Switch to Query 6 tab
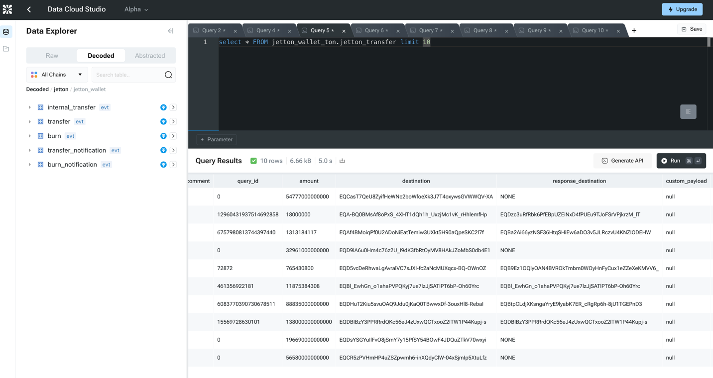 tap(376, 30)
